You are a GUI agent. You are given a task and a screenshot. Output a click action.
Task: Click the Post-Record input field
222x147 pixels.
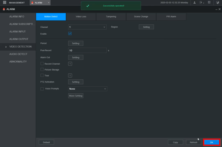[87, 50]
